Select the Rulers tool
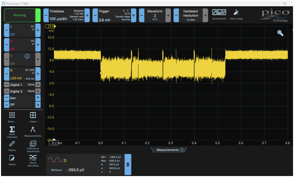This screenshot has height=177, width=294. [12, 144]
